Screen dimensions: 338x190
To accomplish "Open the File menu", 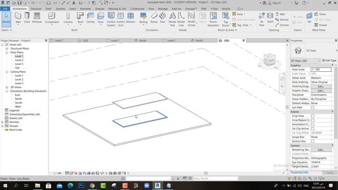I will click(x=5, y=8).
